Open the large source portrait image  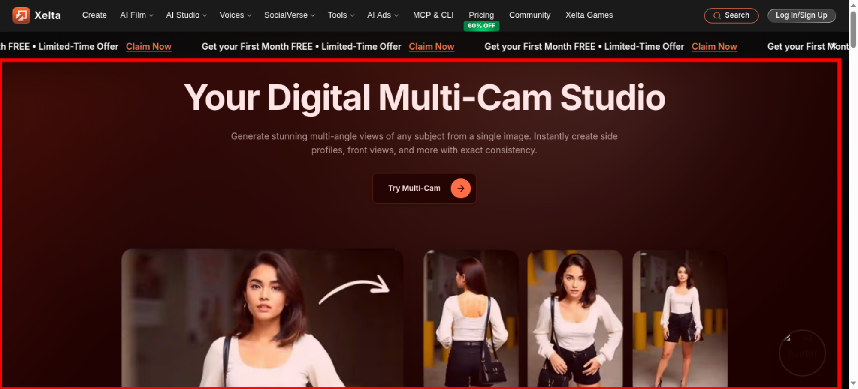coord(262,318)
